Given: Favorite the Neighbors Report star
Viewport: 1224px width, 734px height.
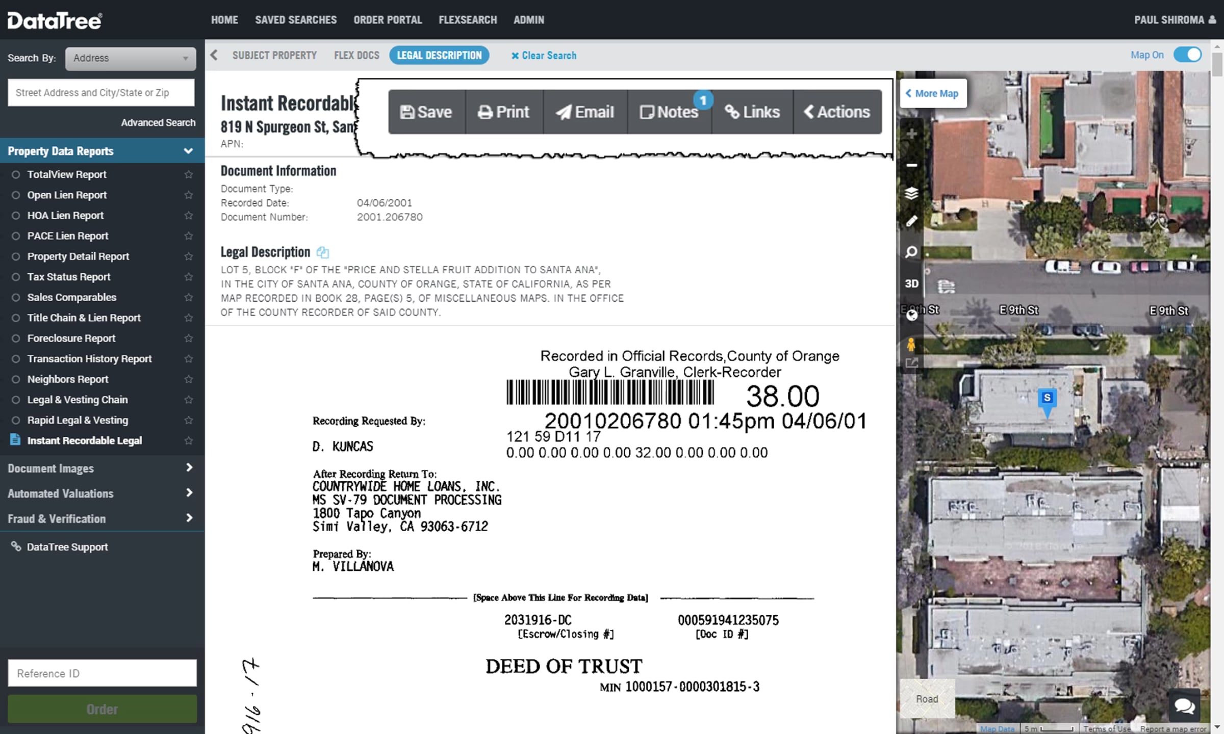Looking at the screenshot, I should (189, 379).
